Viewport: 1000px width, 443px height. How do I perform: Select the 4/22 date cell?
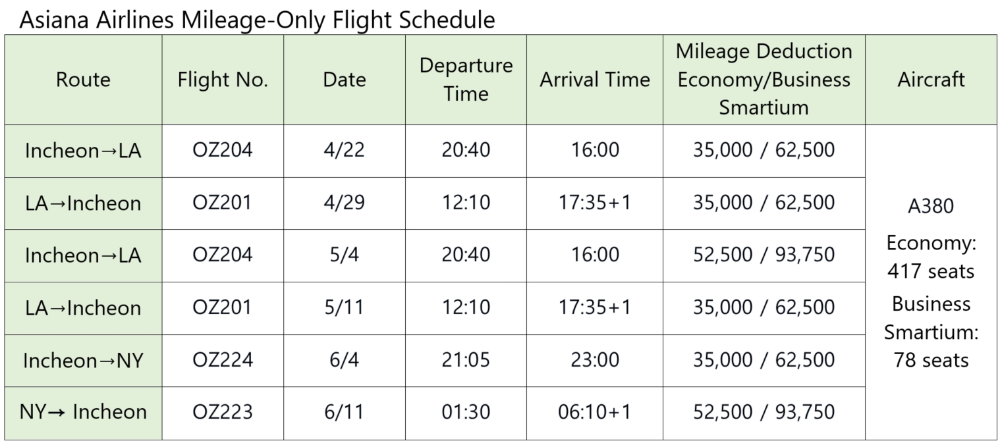tap(344, 150)
